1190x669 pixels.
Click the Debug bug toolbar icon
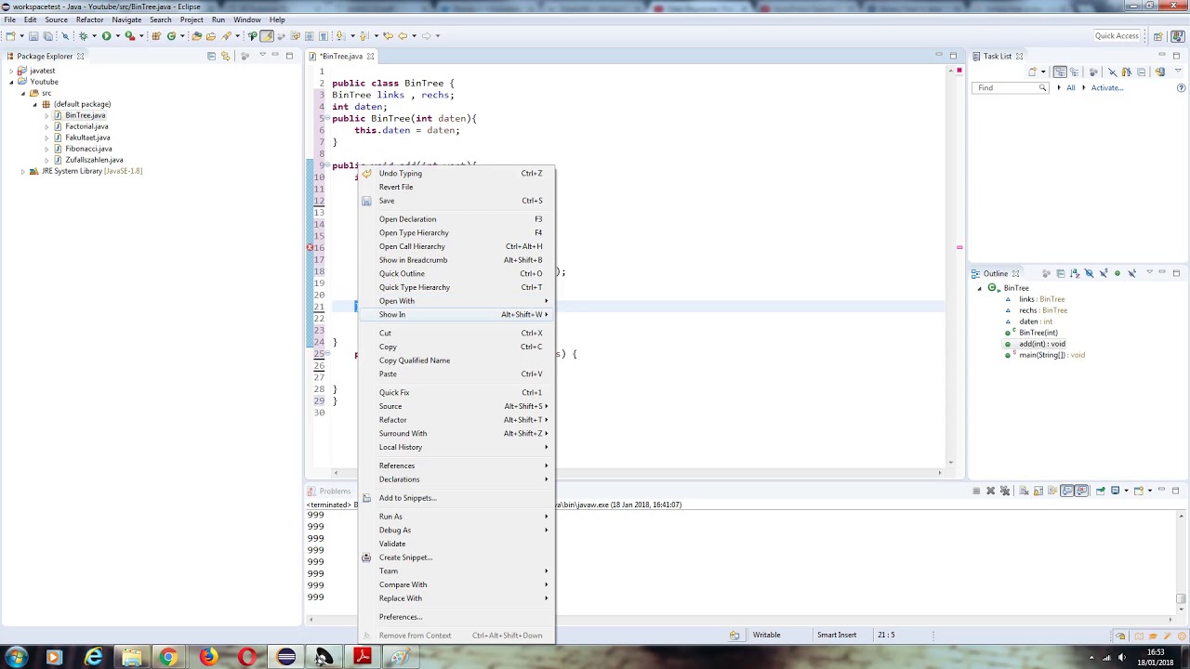click(83, 36)
